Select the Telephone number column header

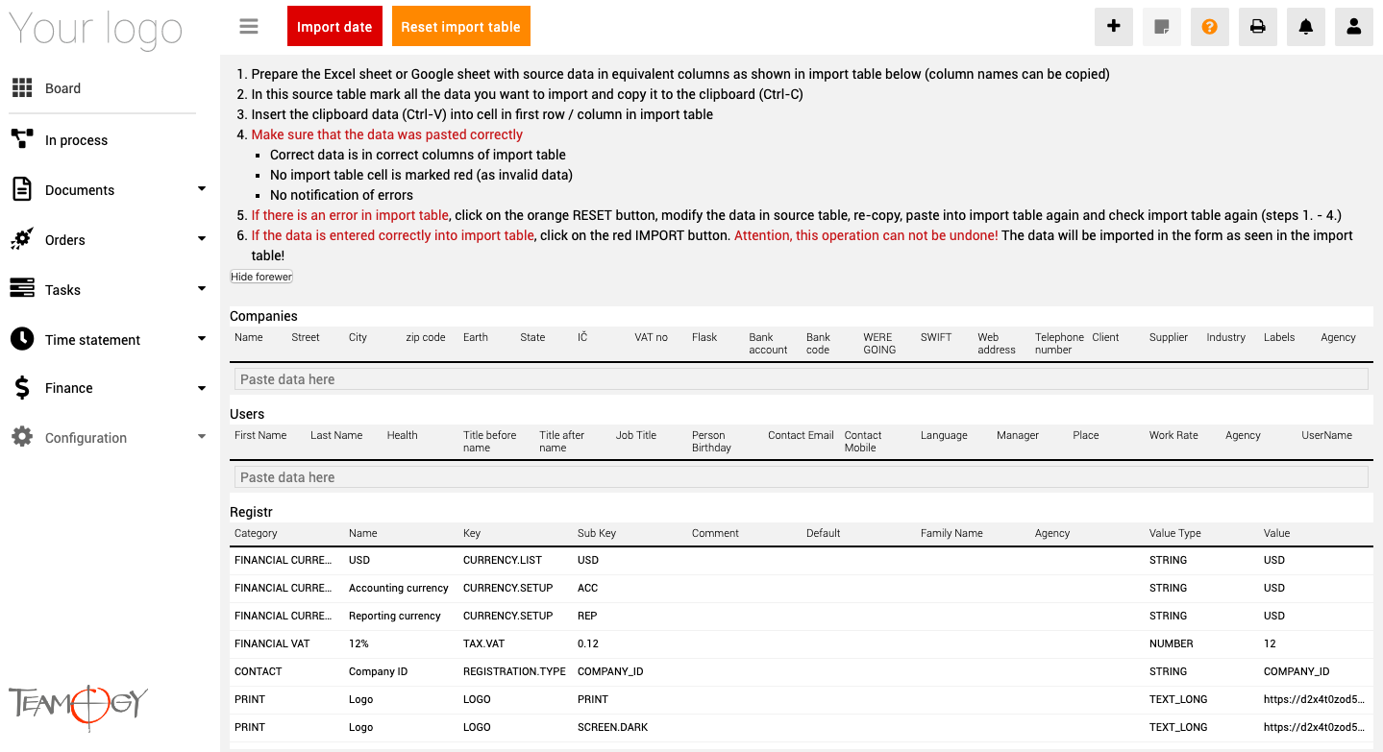(x=1059, y=343)
